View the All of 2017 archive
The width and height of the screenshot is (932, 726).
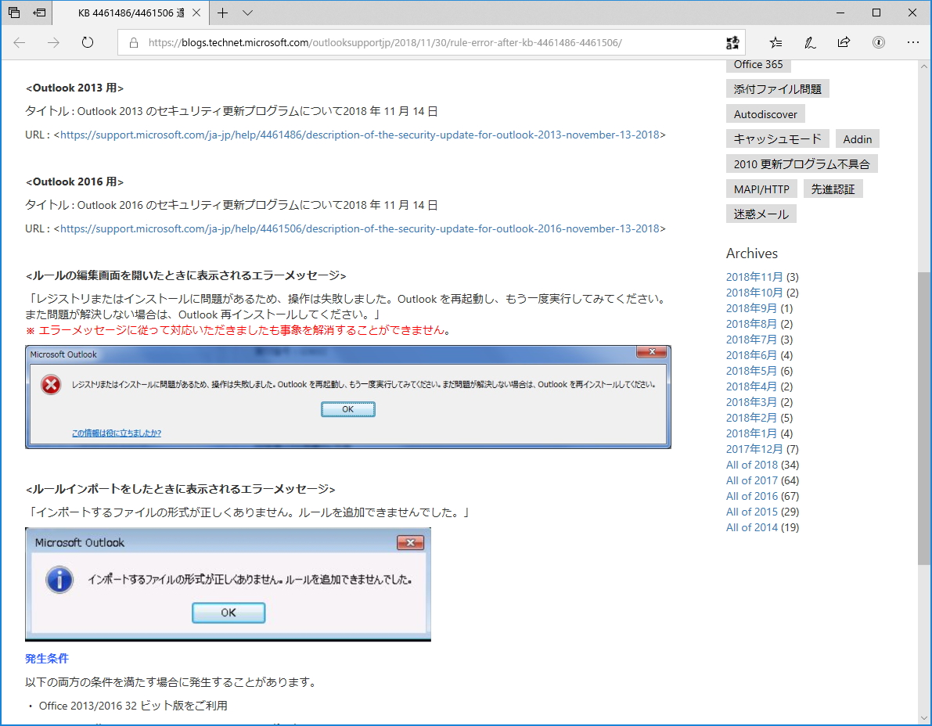(x=751, y=480)
